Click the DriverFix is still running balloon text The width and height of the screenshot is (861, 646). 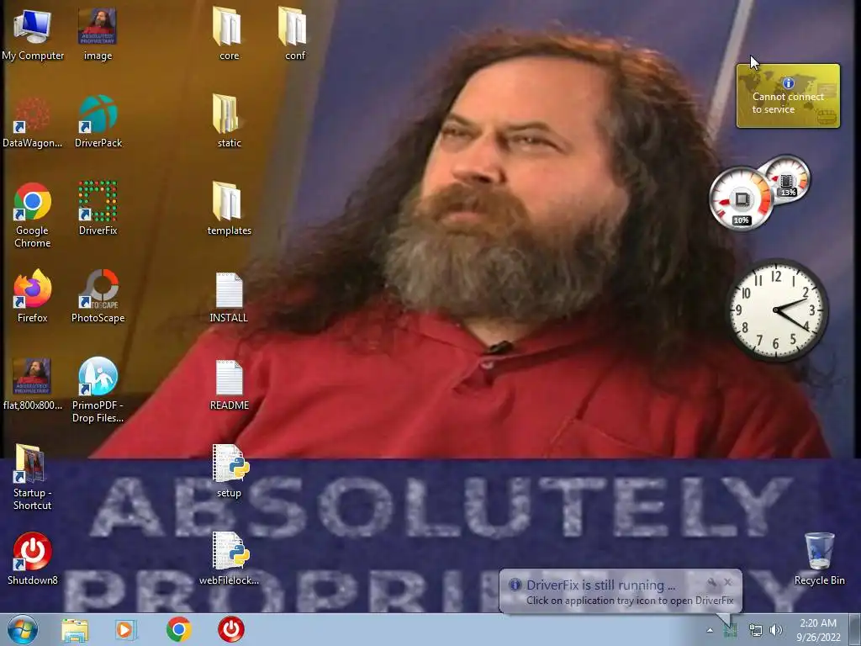pos(600,585)
